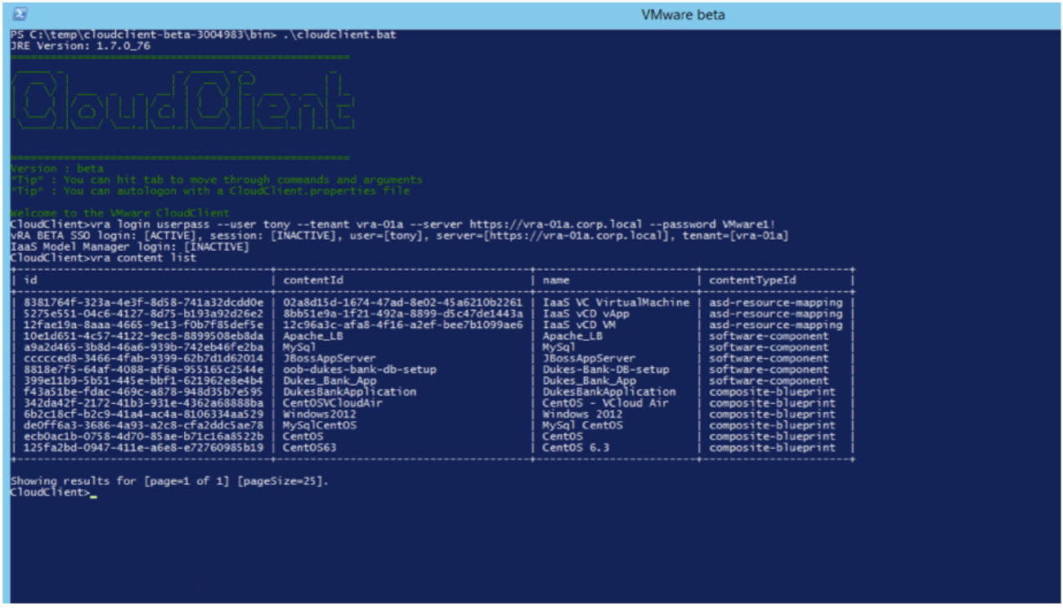
Task: Click "DukesBankApplication" in the name column
Action: pos(609,392)
